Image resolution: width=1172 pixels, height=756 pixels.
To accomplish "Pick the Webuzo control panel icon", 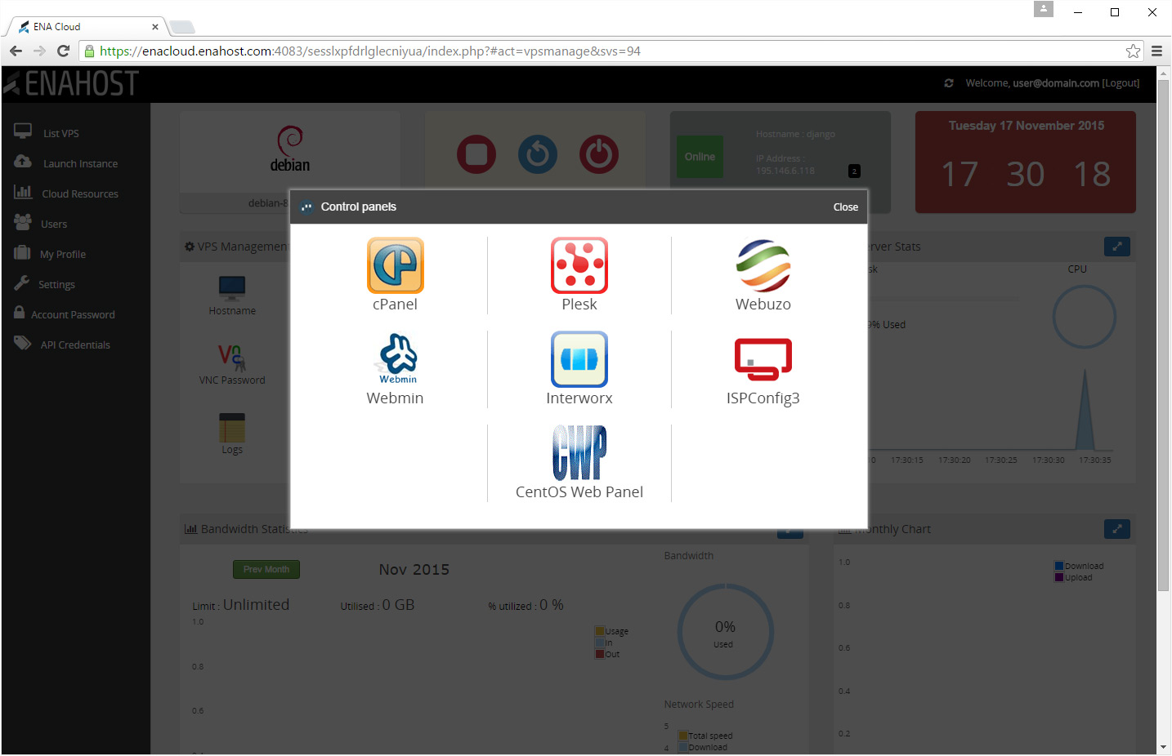I will point(763,265).
